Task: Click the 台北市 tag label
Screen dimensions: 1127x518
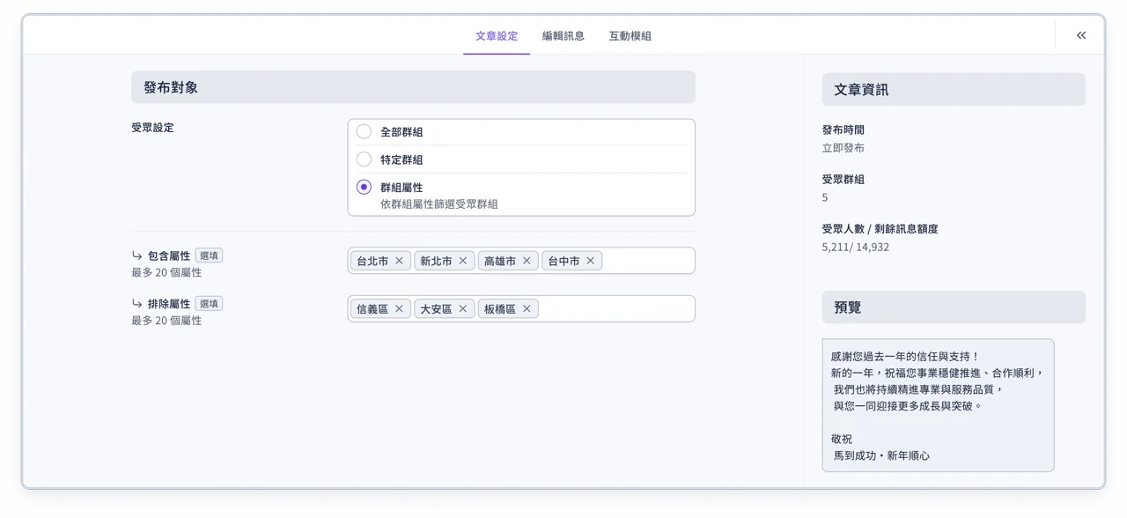Action: (372, 261)
